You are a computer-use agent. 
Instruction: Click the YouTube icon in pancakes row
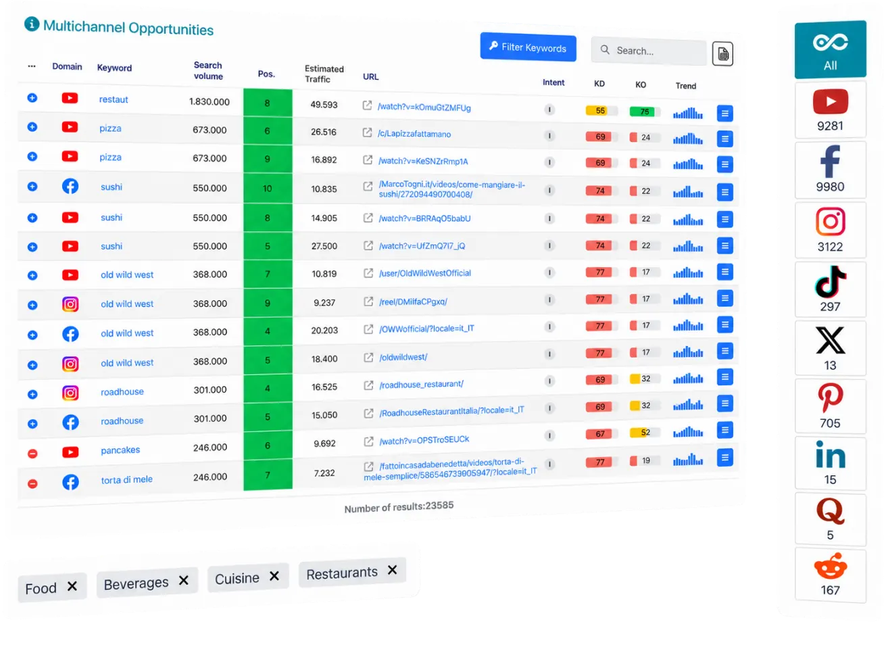pyautogui.click(x=70, y=452)
